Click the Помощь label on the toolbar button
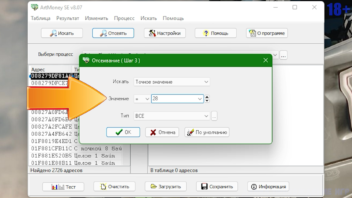352x198 pixels. pos(219,33)
